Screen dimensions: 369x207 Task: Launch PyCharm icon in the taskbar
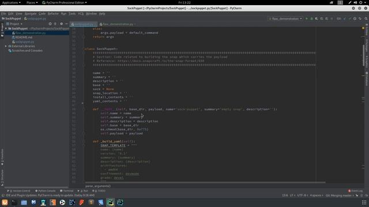pyautogui.click(x=110, y=202)
